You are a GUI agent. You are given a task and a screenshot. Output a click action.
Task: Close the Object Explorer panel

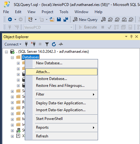tap(137, 37)
